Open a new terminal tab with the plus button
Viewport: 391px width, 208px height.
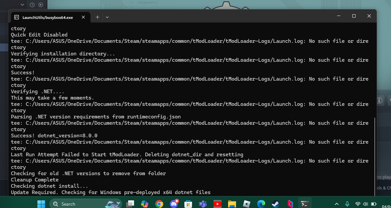pyautogui.click(x=97, y=17)
